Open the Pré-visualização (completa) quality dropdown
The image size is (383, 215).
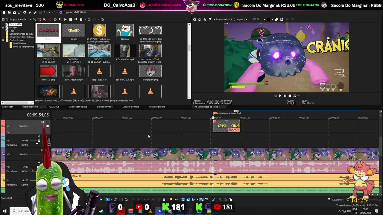click(x=232, y=19)
